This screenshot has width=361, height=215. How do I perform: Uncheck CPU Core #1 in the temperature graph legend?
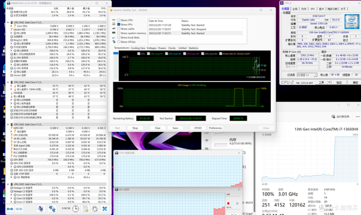coord(148,54)
